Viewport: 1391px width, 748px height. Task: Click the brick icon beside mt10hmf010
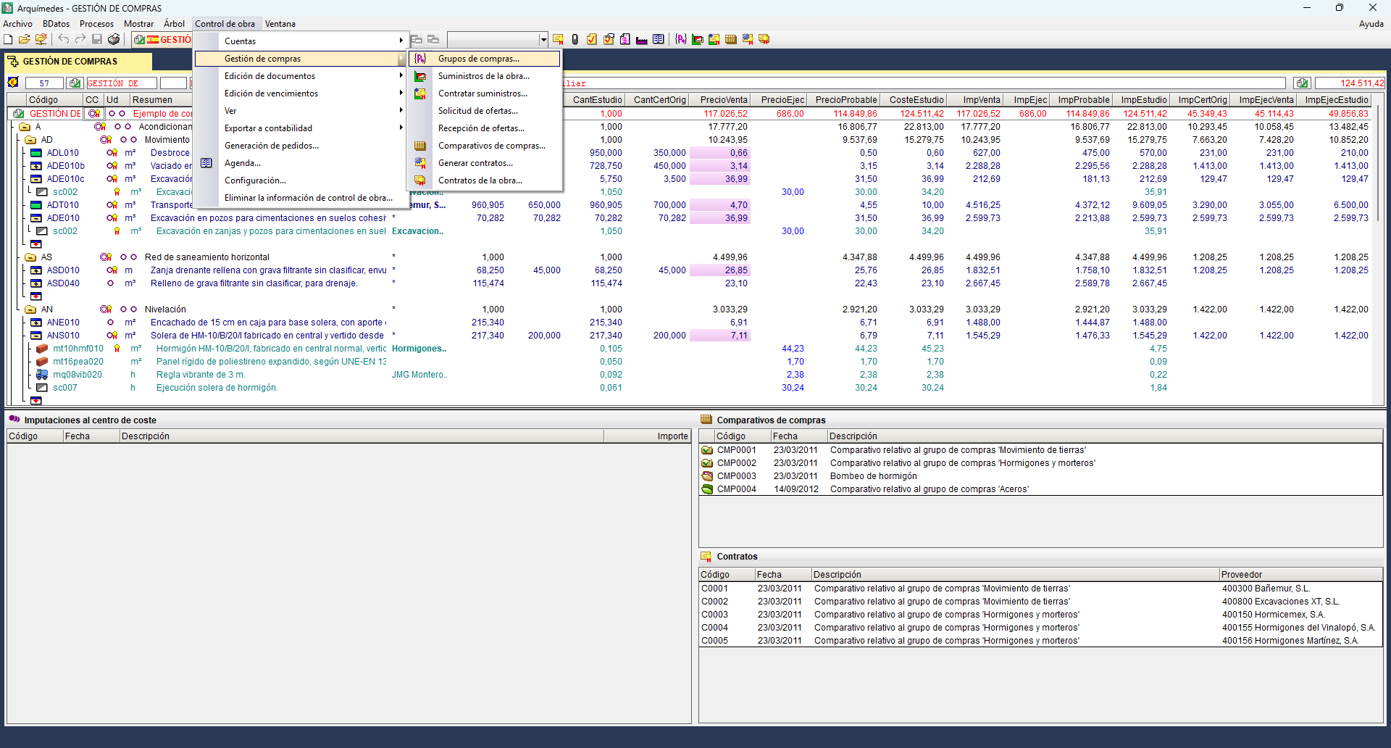coord(42,349)
